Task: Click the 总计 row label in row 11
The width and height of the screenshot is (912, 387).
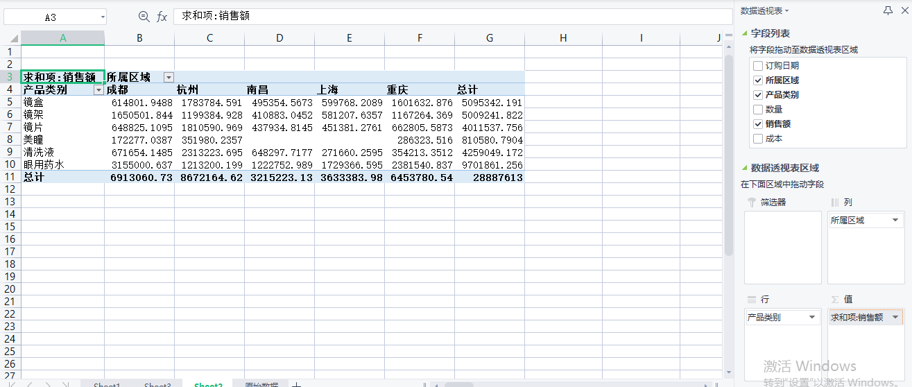Action: click(63, 177)
